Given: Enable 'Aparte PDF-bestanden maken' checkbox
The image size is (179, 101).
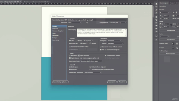Looking at the screenshot, I should (70, 47).
